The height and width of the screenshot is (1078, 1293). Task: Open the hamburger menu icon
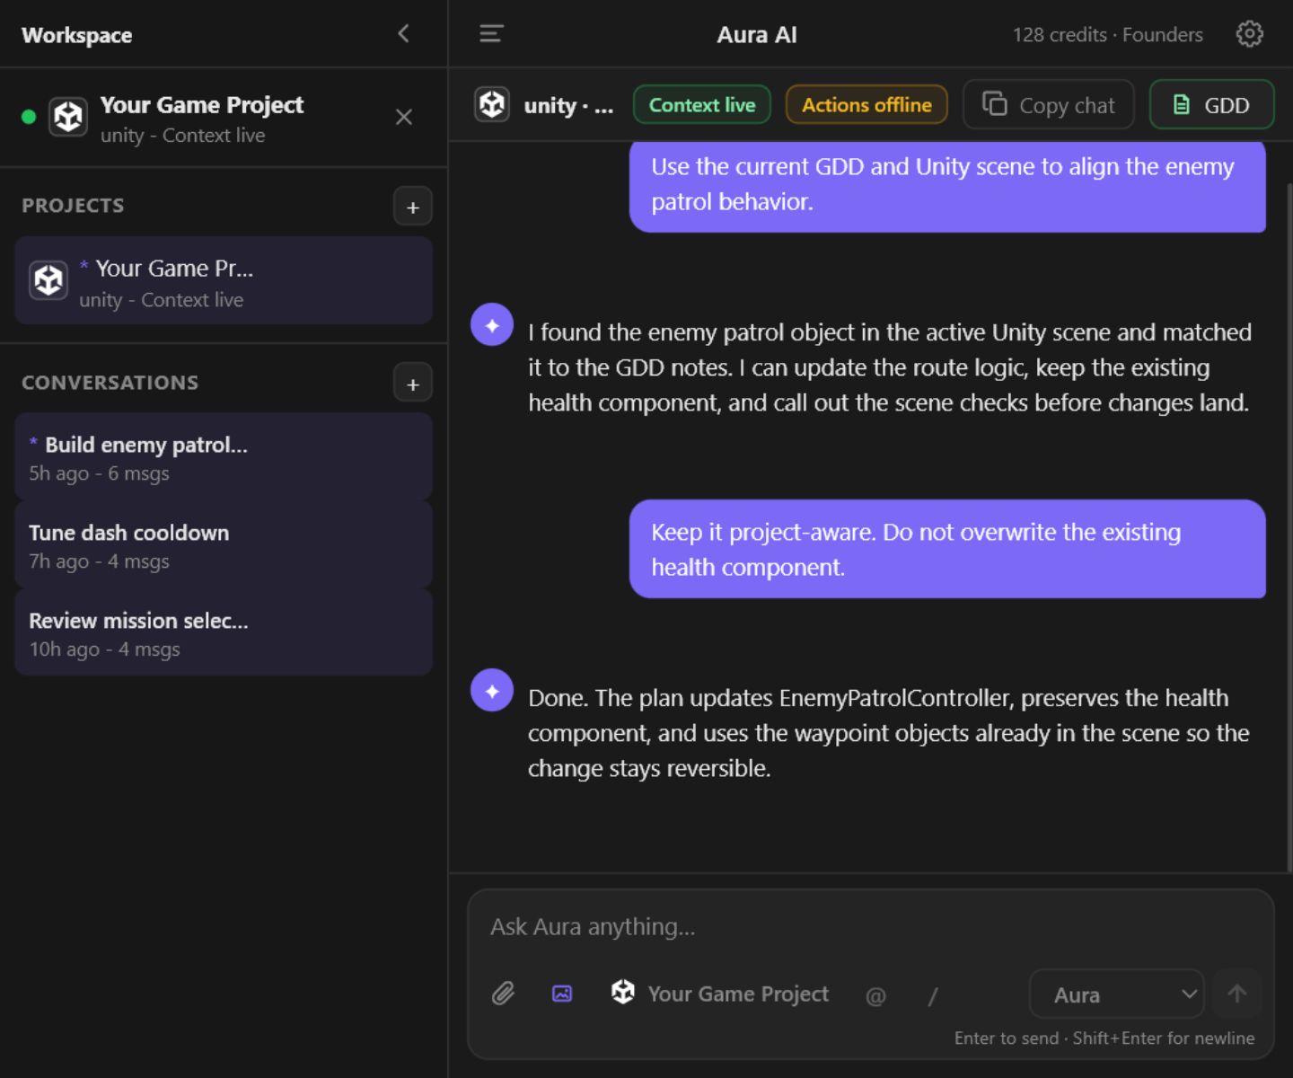pyautogui.click(x=491, y=34)
